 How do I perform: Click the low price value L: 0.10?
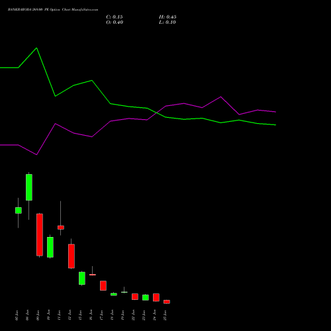[x=167, y=23]
